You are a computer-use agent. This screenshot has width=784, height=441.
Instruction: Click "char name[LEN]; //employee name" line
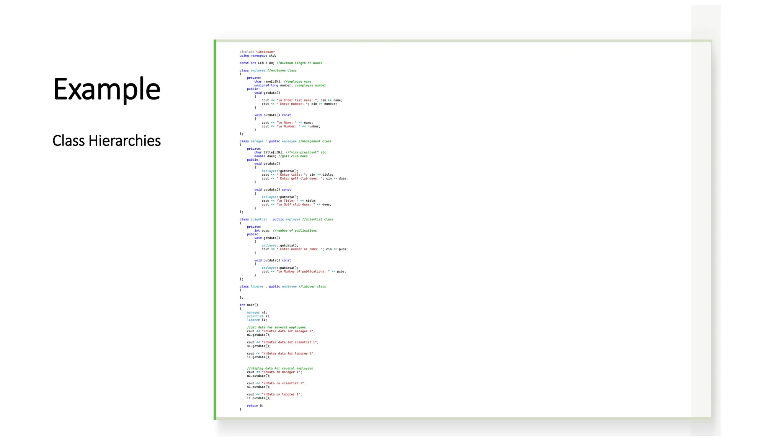click(x=283, y=82)
